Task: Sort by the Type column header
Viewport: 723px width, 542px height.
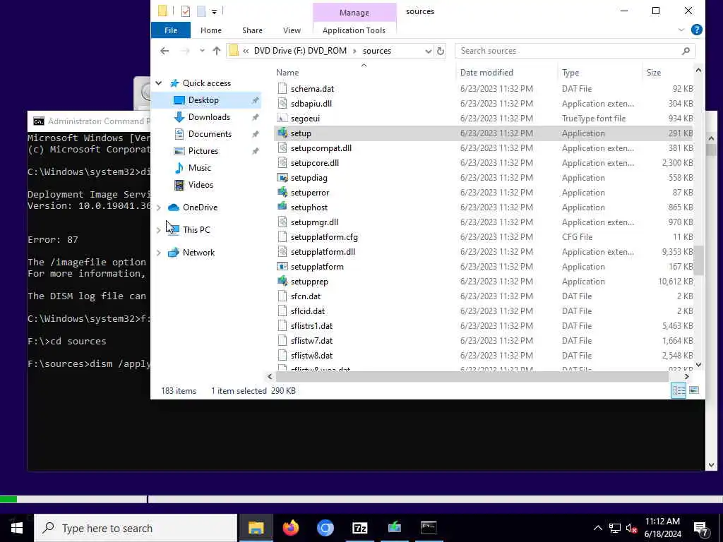Action: point(570,73)
